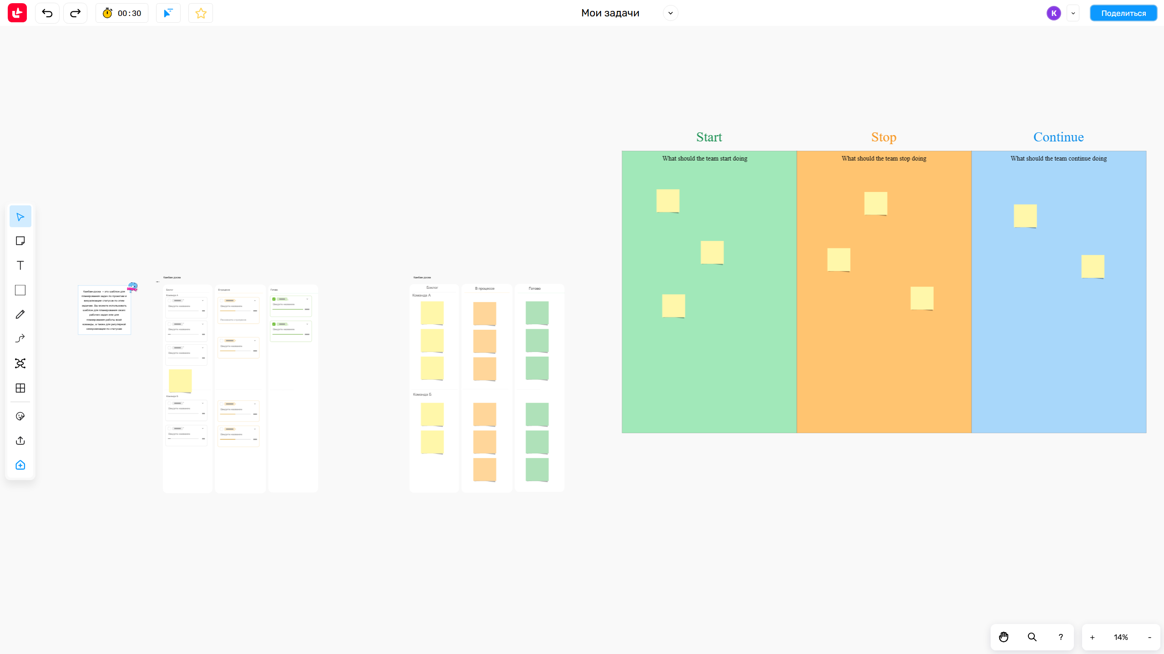Mark board as favorite with star
The height and width of the screenshot is (654, 1164).
(x=201, y=13)
